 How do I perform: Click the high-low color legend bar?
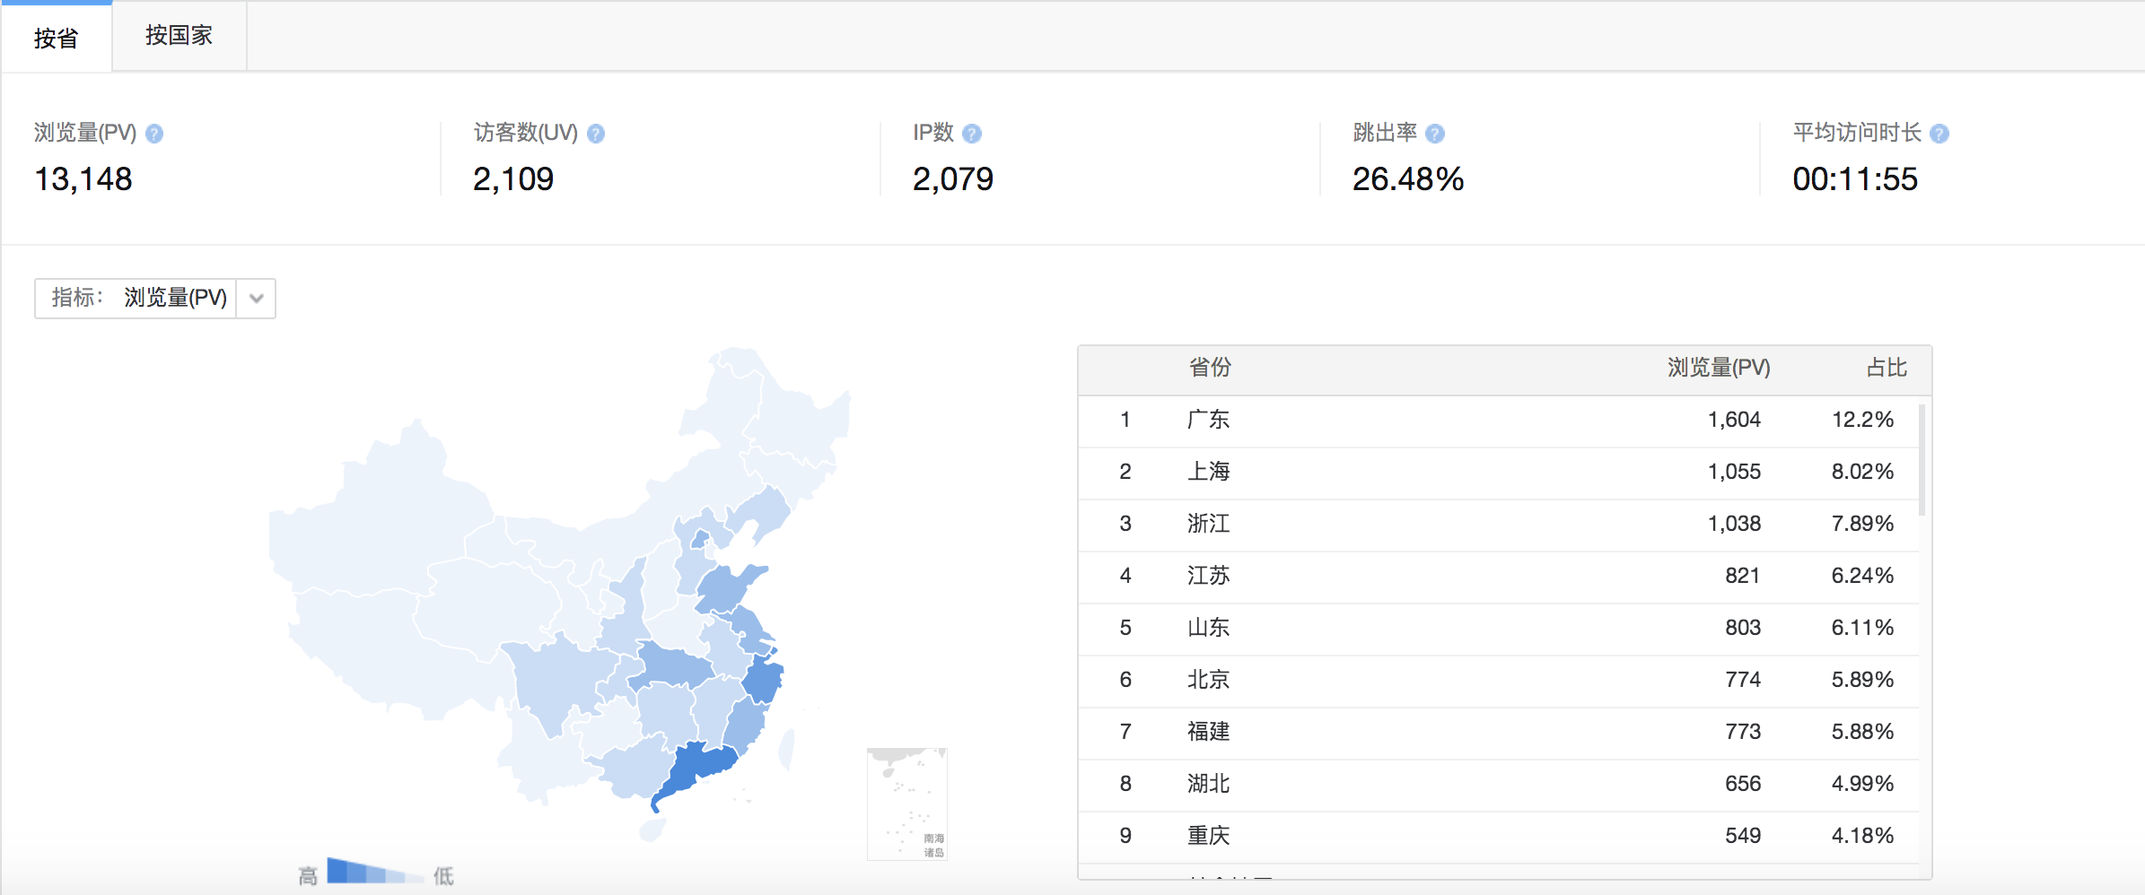click(x=374, y=872)
